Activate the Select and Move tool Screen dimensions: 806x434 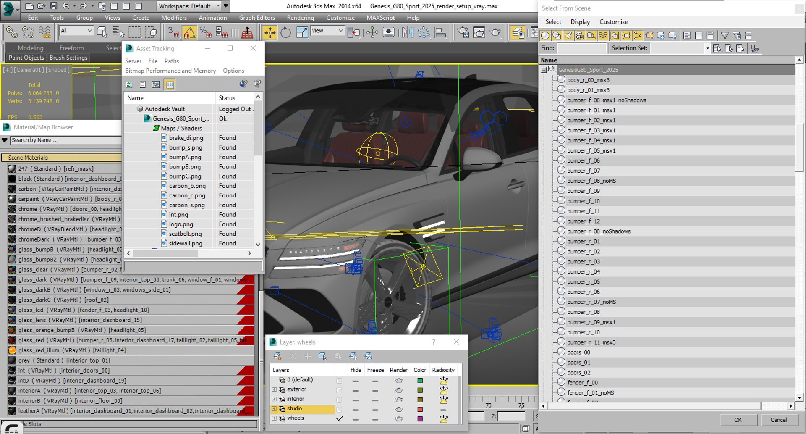point(270,32)
